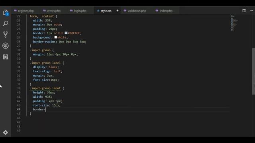
Task: Open the Extensions view
Action: tap(5, 57)
